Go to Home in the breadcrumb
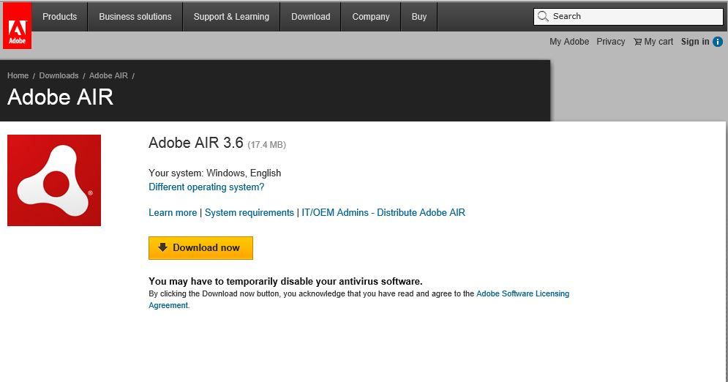The image size is (728, 382). [18, 75]
